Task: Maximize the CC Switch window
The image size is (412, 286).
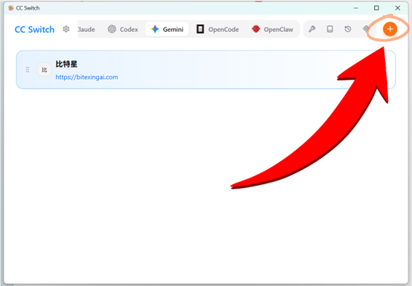Action: point(376,8)
